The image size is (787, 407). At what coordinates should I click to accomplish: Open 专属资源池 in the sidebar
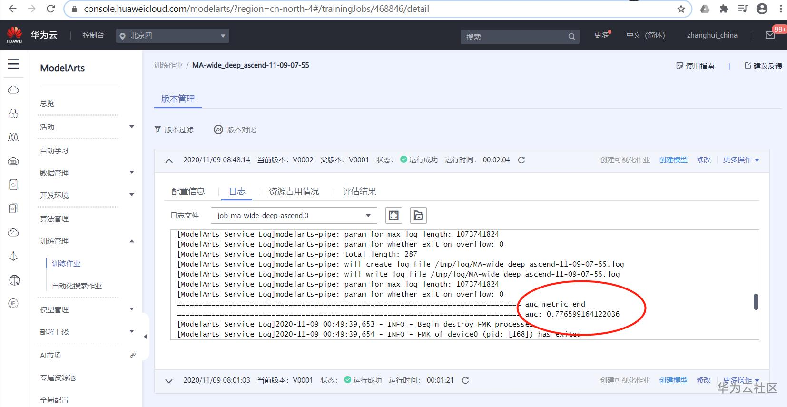(x=58, y=377)
